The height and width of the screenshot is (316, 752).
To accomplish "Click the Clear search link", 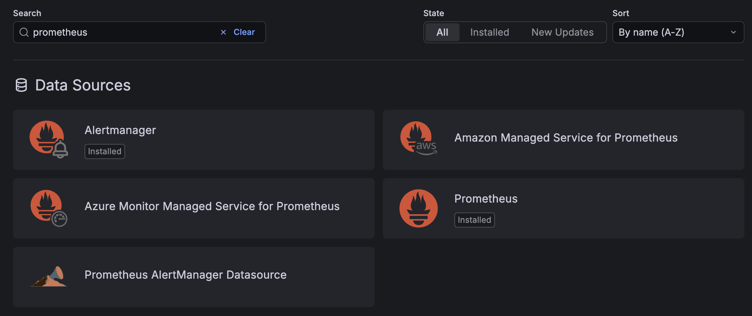I will tap(244, 32).
